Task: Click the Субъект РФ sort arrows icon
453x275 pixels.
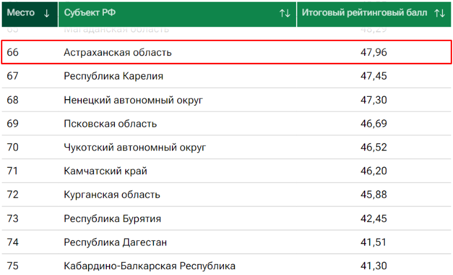Action: (x=284, y=13)
